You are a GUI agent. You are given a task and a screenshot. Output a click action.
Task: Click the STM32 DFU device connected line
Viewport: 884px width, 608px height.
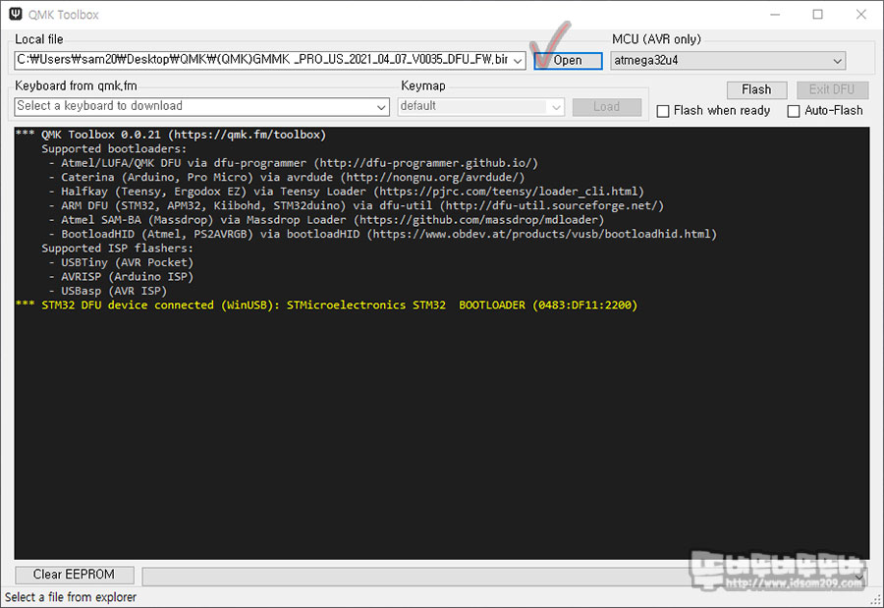pyautogui.click(x=326, y=305)
